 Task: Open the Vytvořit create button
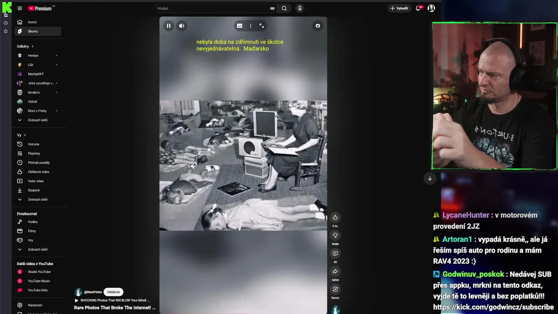click(399, 8)
